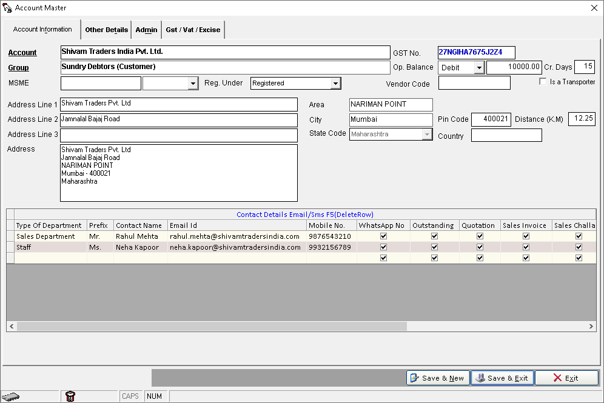Screen dimensions: 604x403
Task: Click the scroll left arrow of contact grid
Action: click(x=12, y=327)
